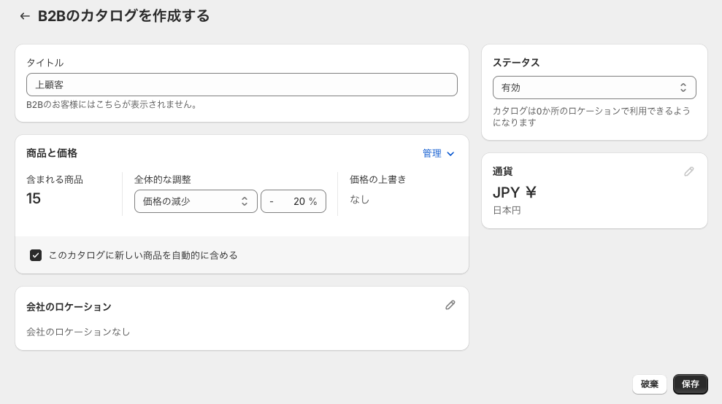Toggle the 新しい商品を自動的に含める checkbox
This screenshot has width=722, height=404.
tap(36, 255)
